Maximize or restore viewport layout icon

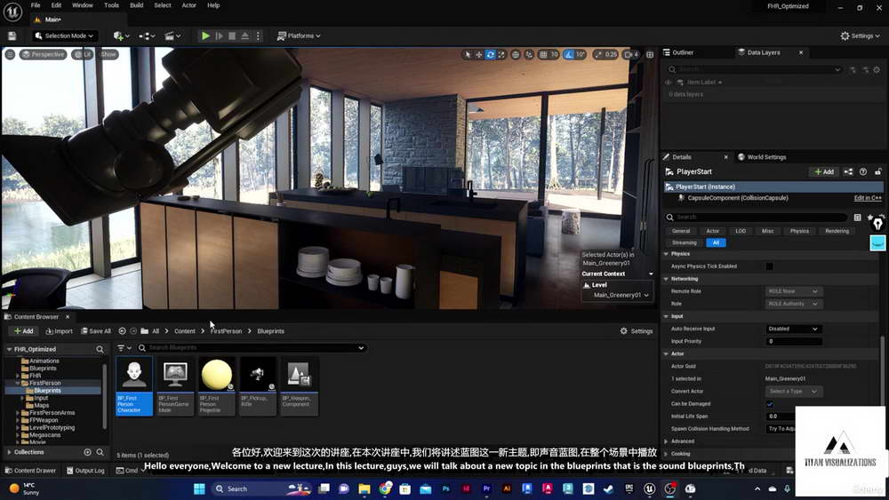(x=650, y=54)
